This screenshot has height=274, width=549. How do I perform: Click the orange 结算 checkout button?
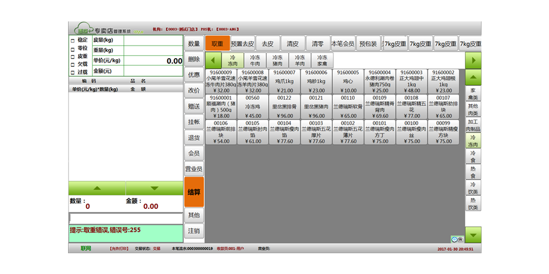point(194,192)
